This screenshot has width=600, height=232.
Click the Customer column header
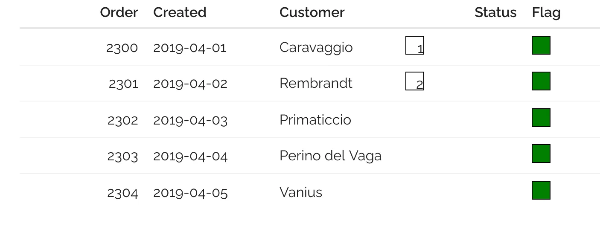(x=312, y=12)
